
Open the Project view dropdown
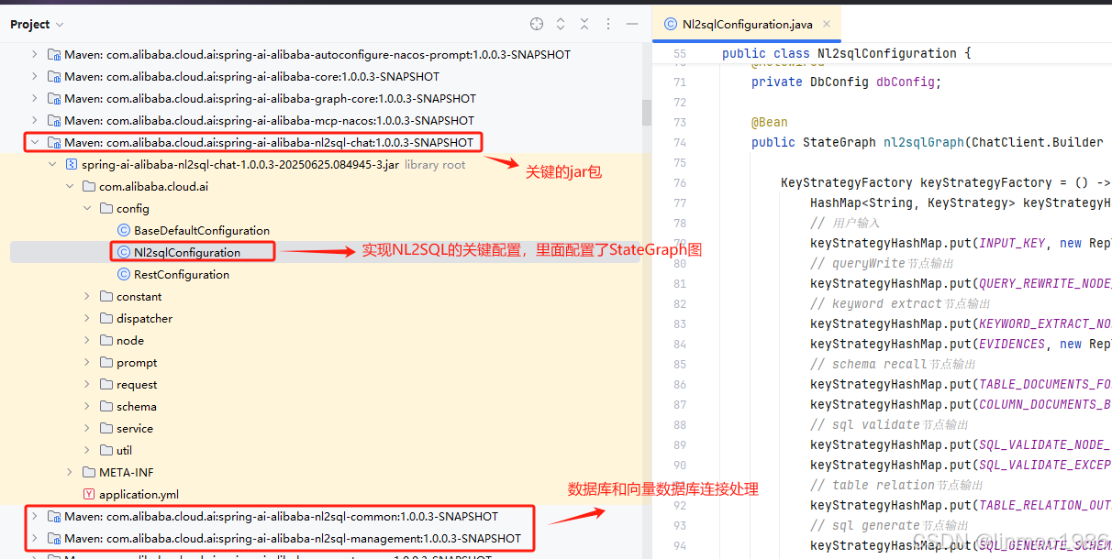(37, 25)
